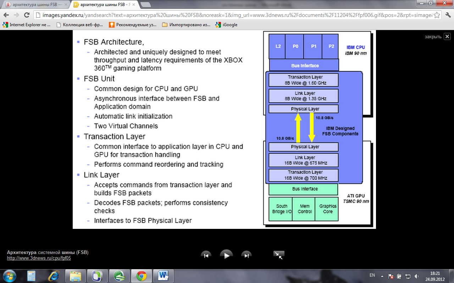Click the FSB architecture slide image
The width and height of the screenshot is (454, 283).
pos(224,129)
